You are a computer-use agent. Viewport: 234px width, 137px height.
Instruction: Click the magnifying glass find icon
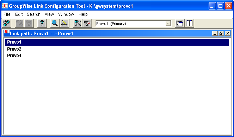coord(55,23)
